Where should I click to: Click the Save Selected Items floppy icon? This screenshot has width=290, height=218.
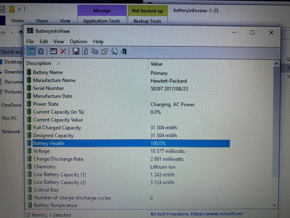[76, 51]
